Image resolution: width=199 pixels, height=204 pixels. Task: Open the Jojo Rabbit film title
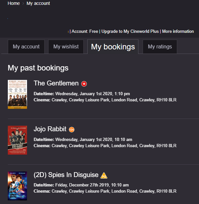click(x=50, y=129)
